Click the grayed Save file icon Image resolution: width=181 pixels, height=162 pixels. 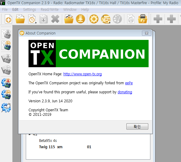(x=44, y=19)
